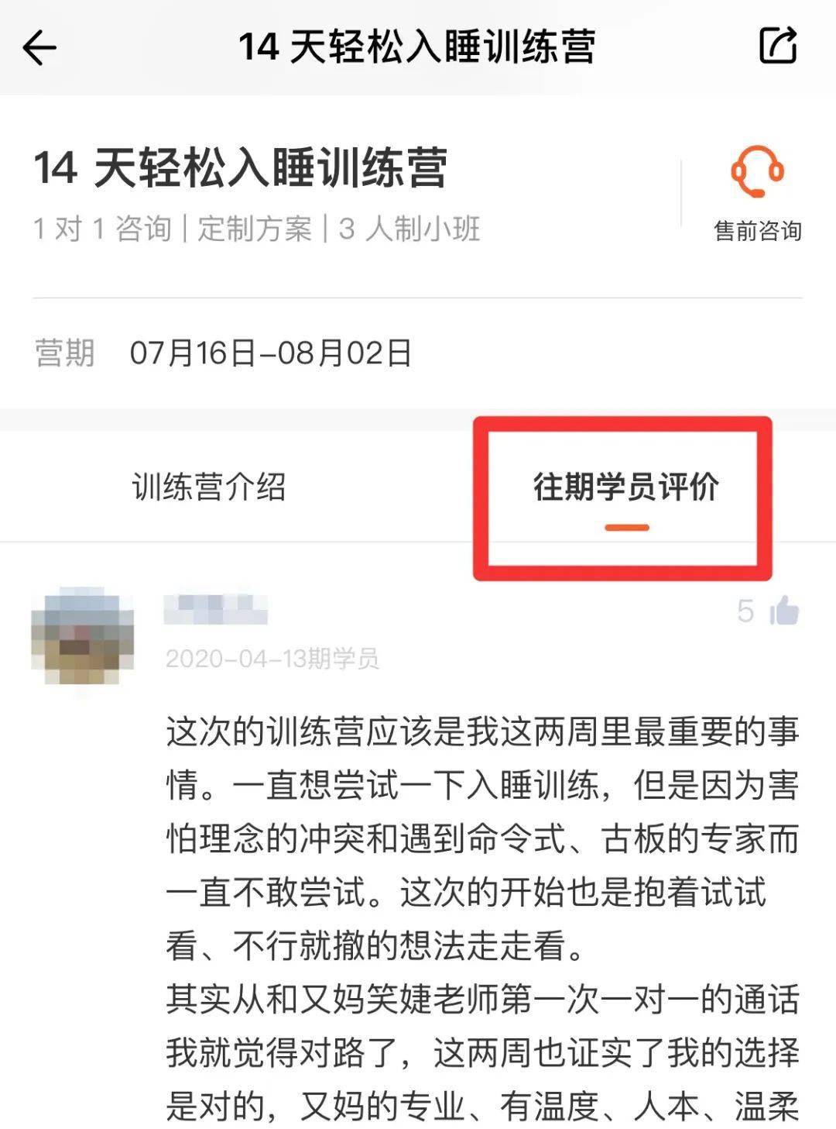836x1129 pixels.
Task: Switch to 训练营介绍 tab
Action: 209,487
